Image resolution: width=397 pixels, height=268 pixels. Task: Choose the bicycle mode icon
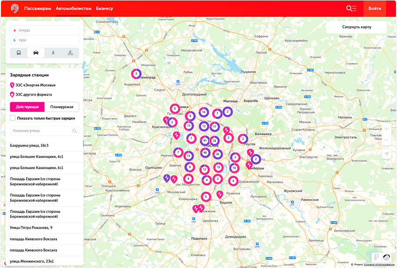click(70, 53)
